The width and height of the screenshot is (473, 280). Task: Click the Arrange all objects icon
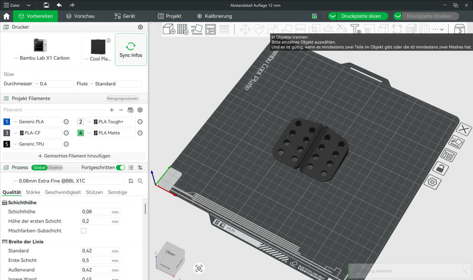(x=211, y=29)
